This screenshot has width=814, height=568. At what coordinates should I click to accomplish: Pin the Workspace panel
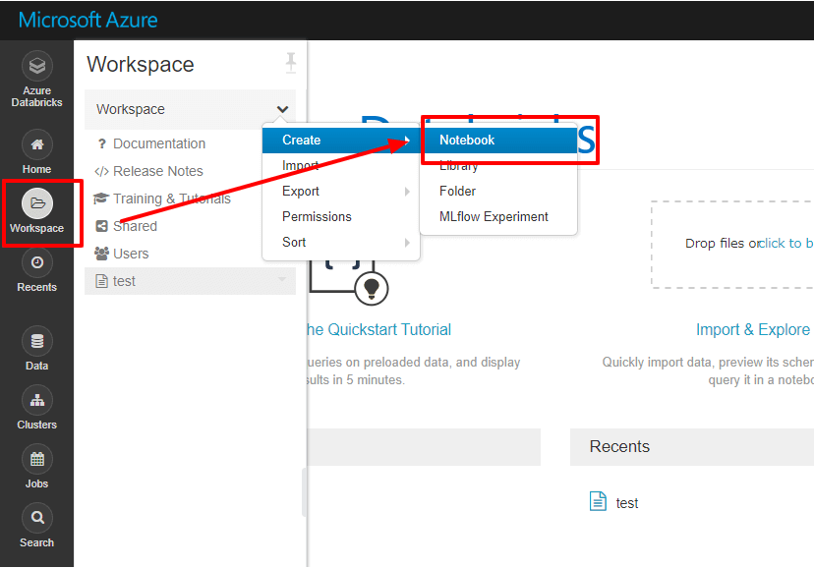coord(291,63)
